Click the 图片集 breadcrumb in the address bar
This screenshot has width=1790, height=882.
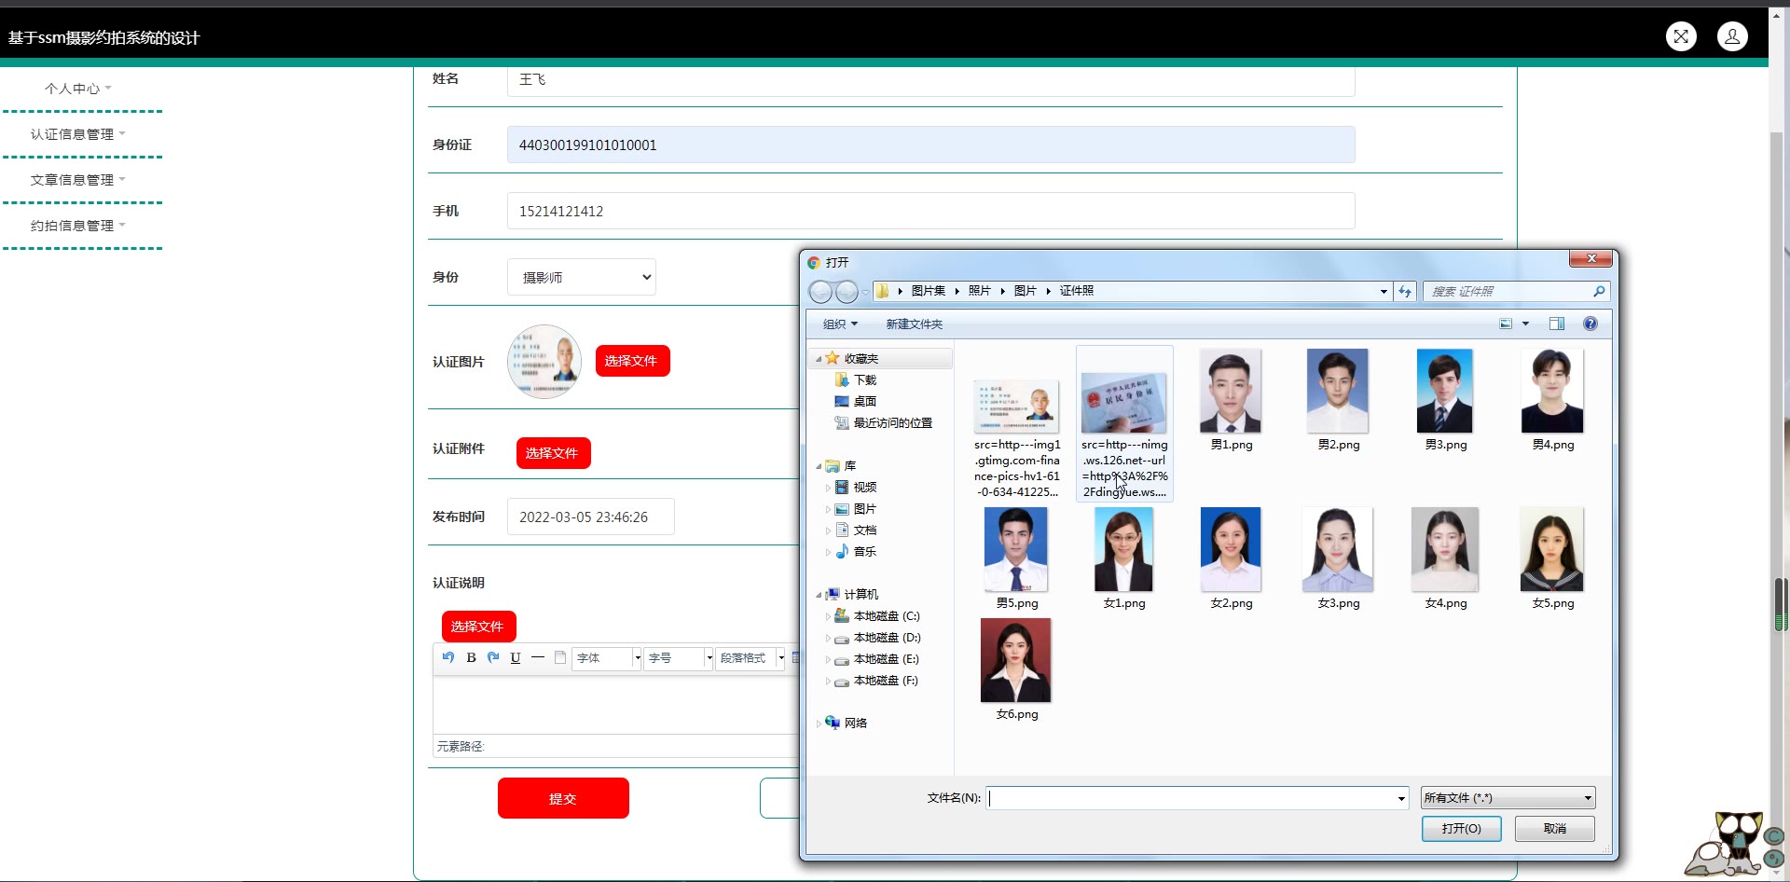[928, 291]
